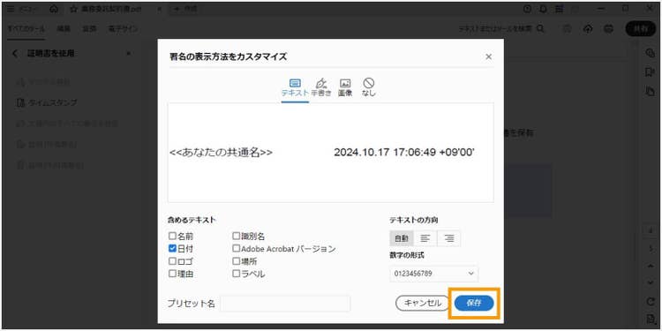Image resolution: width=662 pixels, height=331 pixels.
Task: Go to Acrobat home icon in title bar
Action: 54,9
